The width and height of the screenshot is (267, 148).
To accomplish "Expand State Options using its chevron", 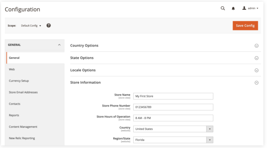I will (257, 58).
